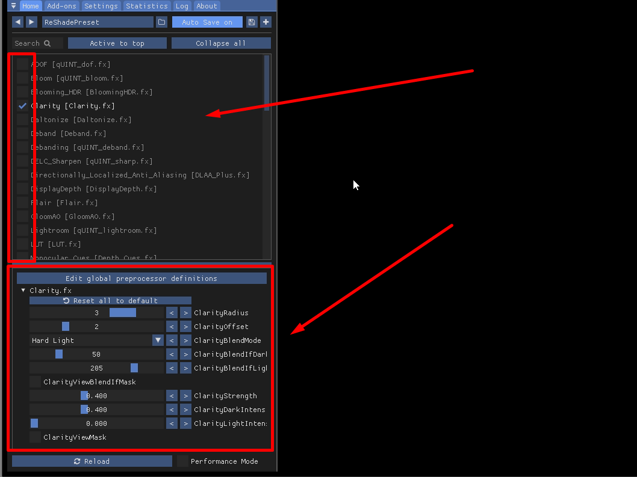637x477 pixels.
Task: Click the Reload button
Action: (92, 461)
